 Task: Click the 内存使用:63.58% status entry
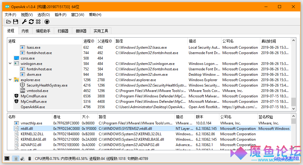(74, 159)
